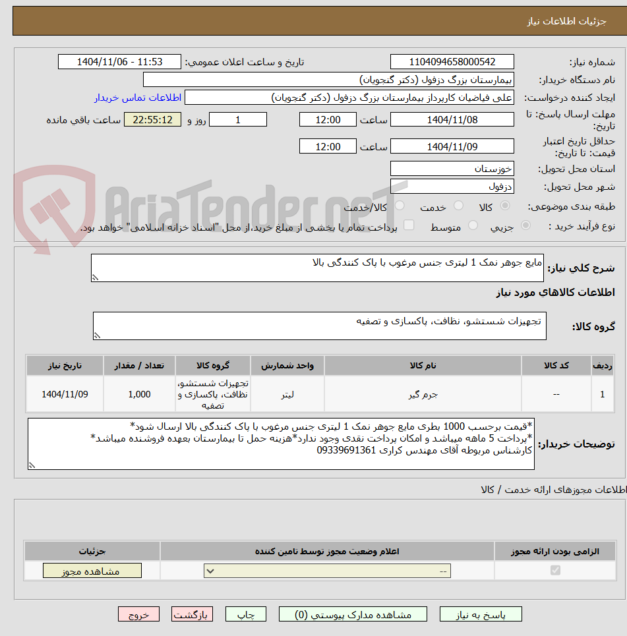
Task: Select the کالا/خدمت radio button
Action: pyautogui.click(x=400, y=206)
